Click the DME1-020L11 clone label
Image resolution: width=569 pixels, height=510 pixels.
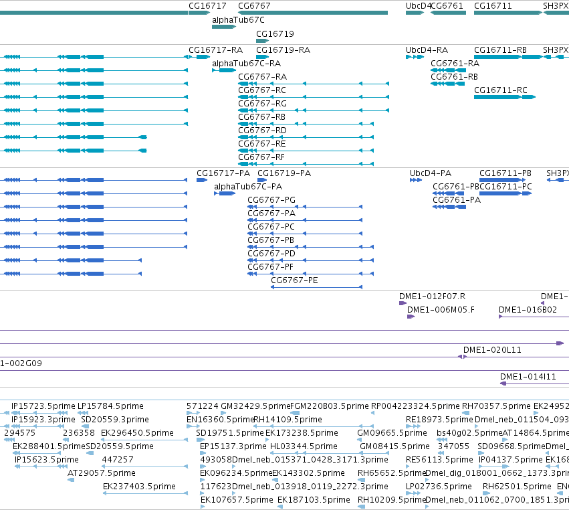(492, 350)
